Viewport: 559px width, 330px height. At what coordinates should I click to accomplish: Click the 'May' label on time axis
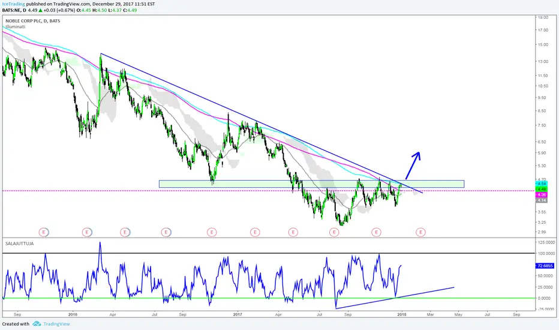click(x=458, y=314)
